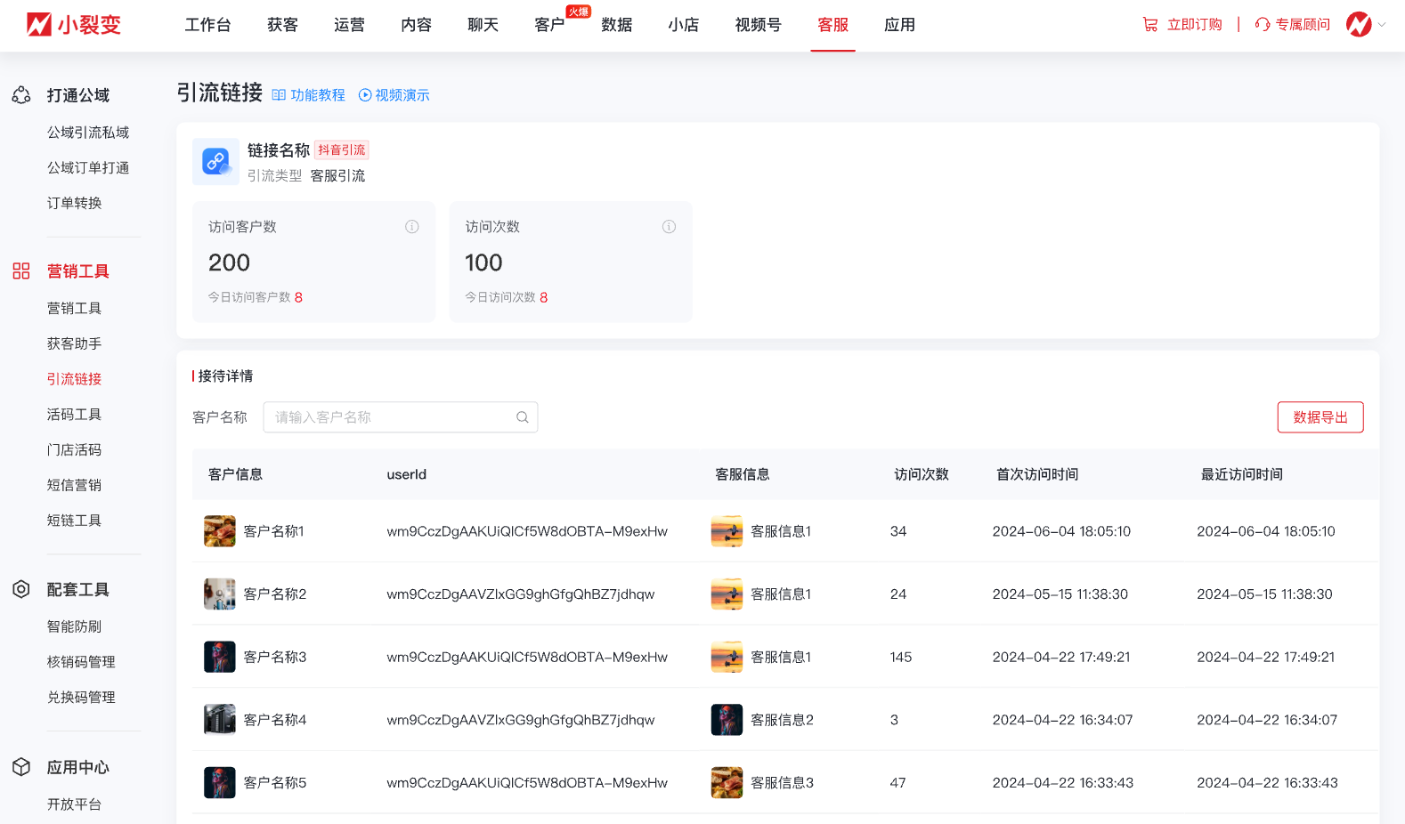Screen dimensions: 1405x824
Task: Click the 应用中心 cube sidebar icon
Action: tap(21, 767)
